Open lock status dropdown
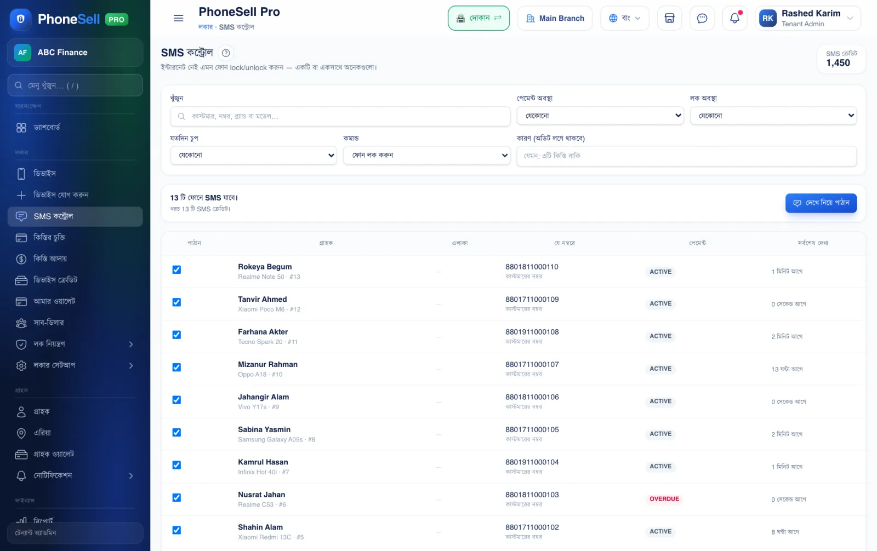 (773, 116)
